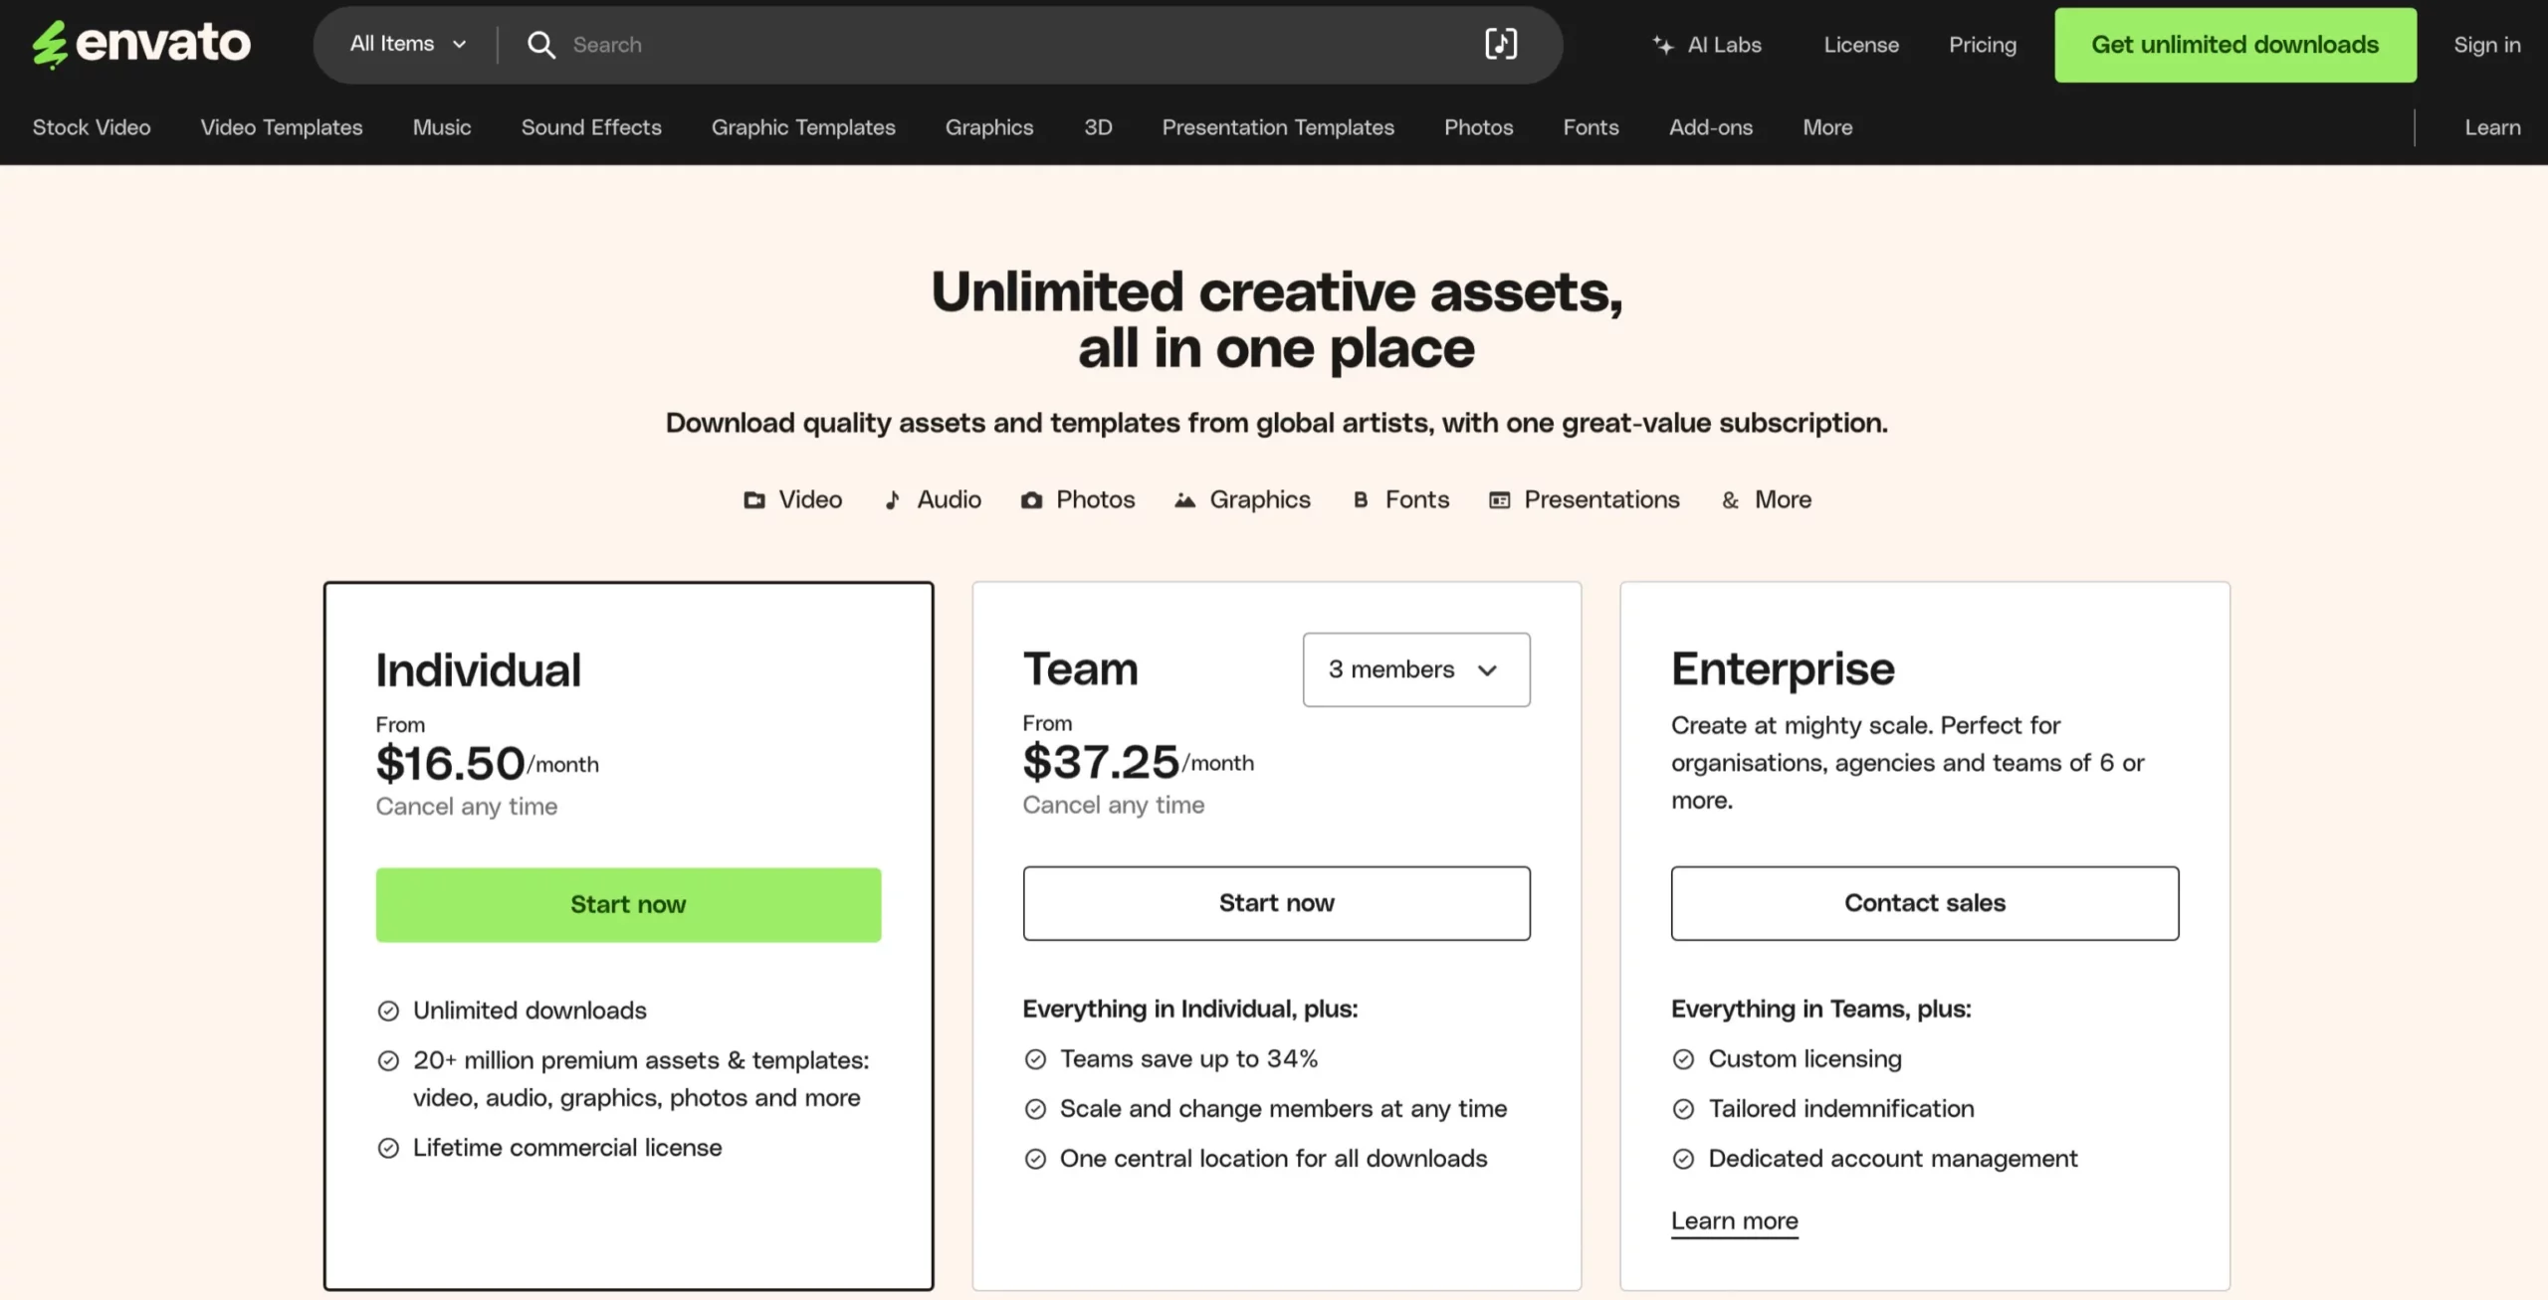Click Learn more Enterprise link
Image resolution: width=2548 pixels, height=1300 pixels.
[x=1734, y=1220]
